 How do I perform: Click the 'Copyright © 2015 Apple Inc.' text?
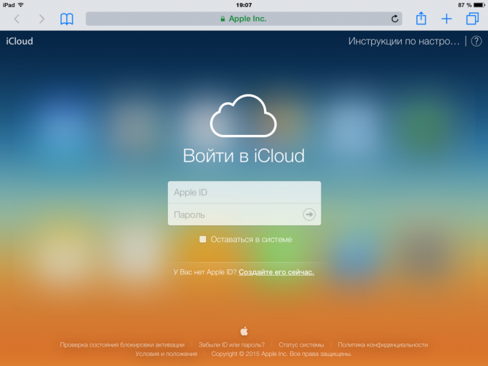click(249, 354)
